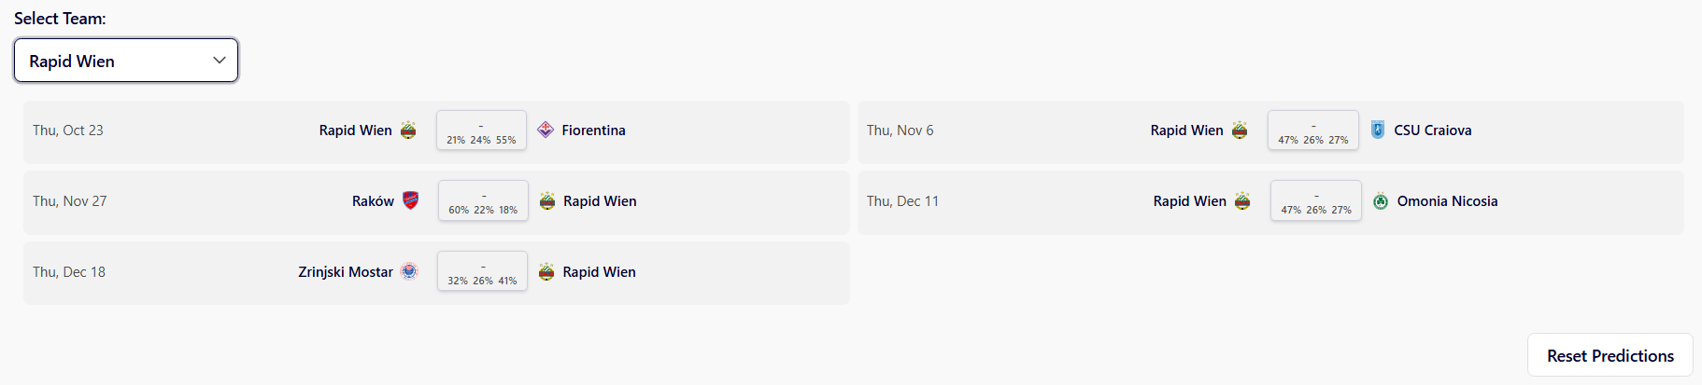Open the Select Team dropdown

point(126,61)
